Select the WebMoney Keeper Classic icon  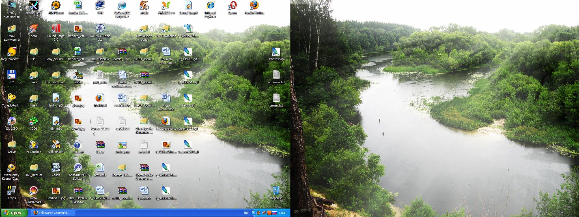tap(12, 168)
